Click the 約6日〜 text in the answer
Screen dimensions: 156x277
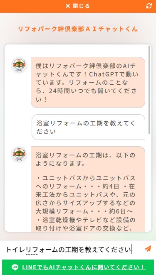122,211
